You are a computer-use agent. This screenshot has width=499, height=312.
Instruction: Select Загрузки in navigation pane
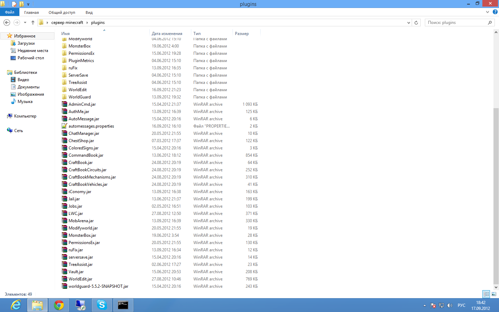(x=26, y=43)
